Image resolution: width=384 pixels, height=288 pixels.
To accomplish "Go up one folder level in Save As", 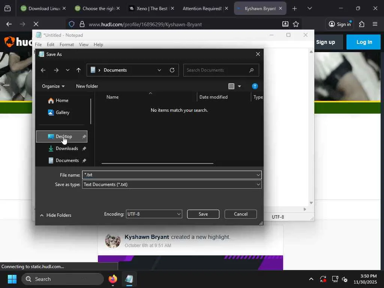I will click(78, 70).
